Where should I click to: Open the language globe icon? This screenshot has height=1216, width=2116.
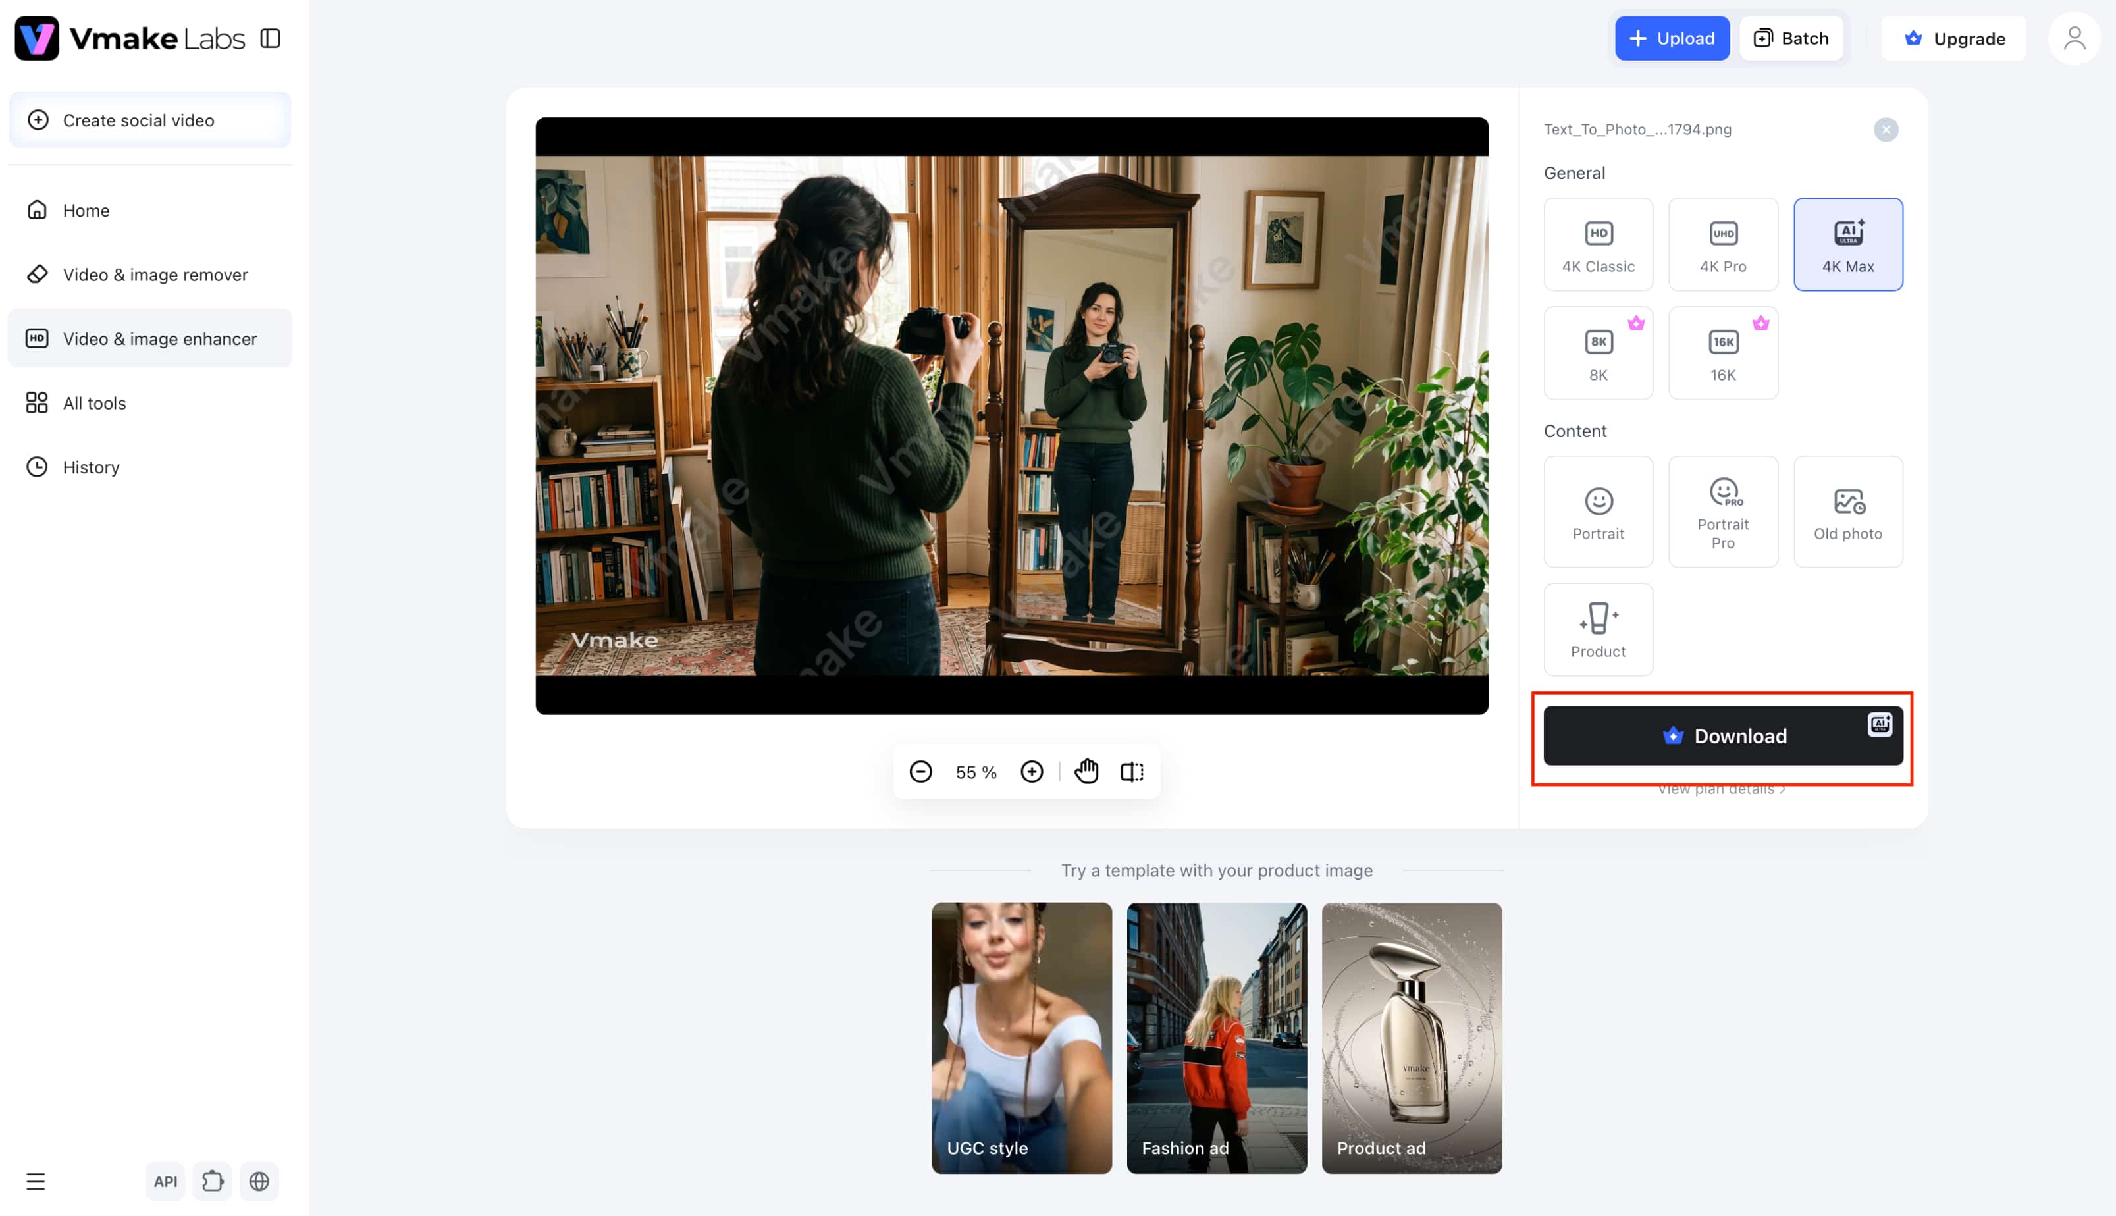(259, 1182)
